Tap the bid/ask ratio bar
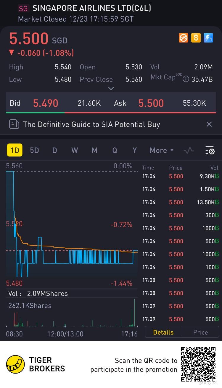Image resolution: width=222 pixels, height=388 pixels. point(111,113)
